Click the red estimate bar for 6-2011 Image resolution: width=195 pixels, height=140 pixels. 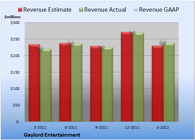point(65,82)
